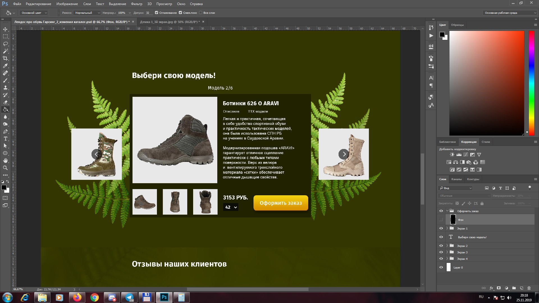Open the Слои menu
Viewport: 539px width, 303px height.
point(87,4)
